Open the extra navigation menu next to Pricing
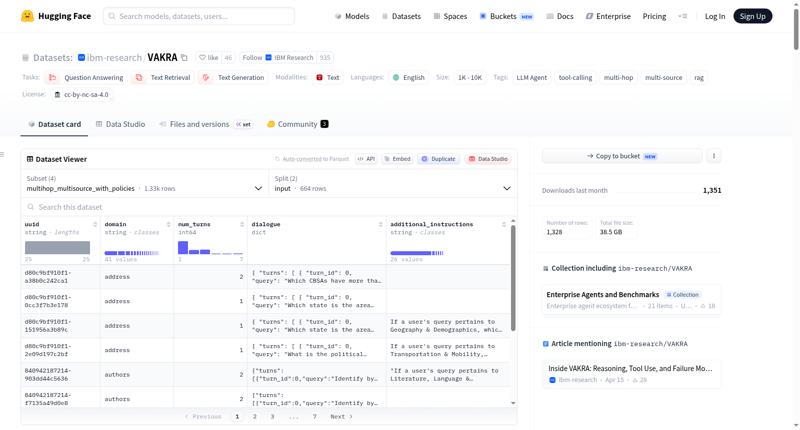 682,16
